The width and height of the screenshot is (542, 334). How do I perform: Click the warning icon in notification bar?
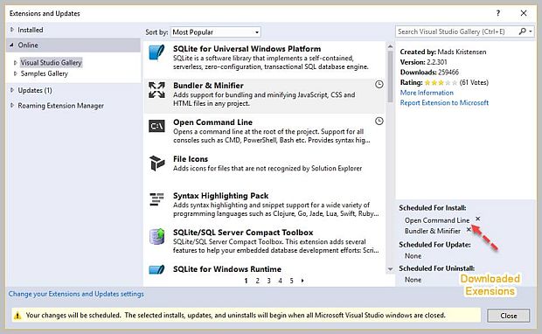[17, 316]
